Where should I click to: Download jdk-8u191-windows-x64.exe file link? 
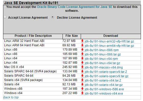pyautogui.click(x=104, y=93)
